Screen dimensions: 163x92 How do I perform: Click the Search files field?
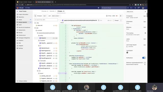click(46, 20)
